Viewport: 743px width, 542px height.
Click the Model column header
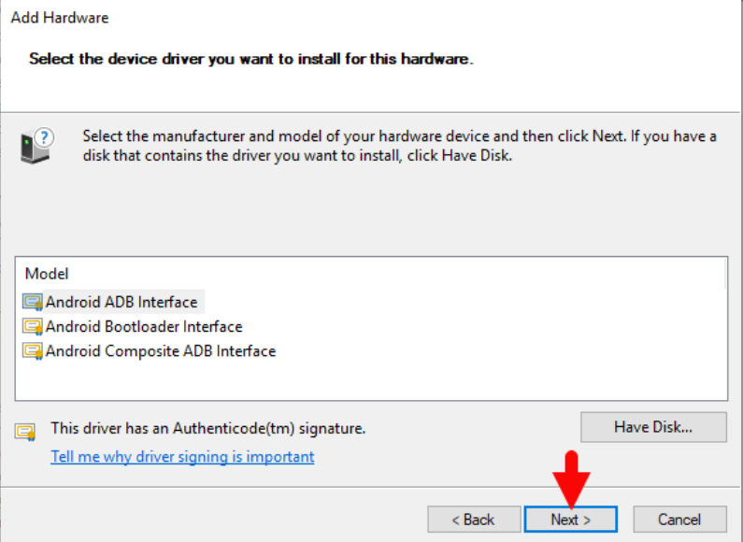pyautogui.click(x=47, y=274)
